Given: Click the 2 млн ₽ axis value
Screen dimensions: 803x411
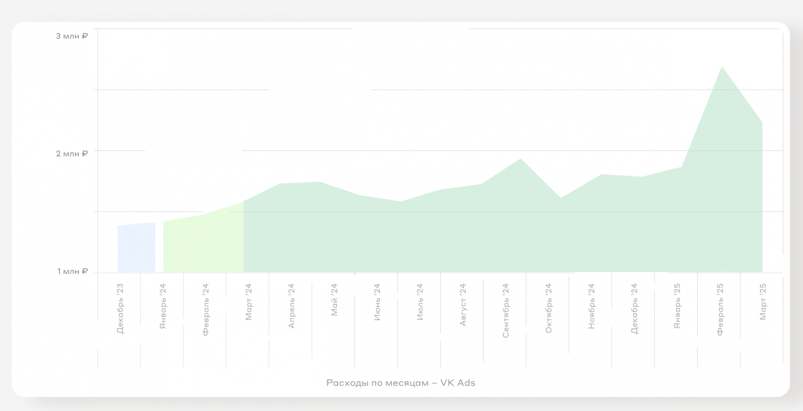Looking at the screenshot, I should tap(72, 153).
